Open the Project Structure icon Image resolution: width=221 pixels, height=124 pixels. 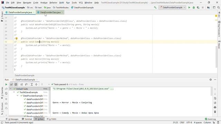209,8
